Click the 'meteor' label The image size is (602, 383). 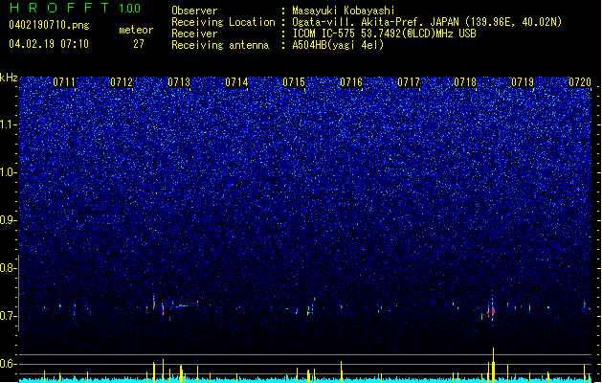(x=136, y=30)
